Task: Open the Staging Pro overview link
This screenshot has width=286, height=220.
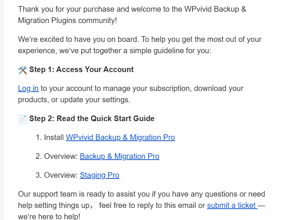Action: [99, 175]
